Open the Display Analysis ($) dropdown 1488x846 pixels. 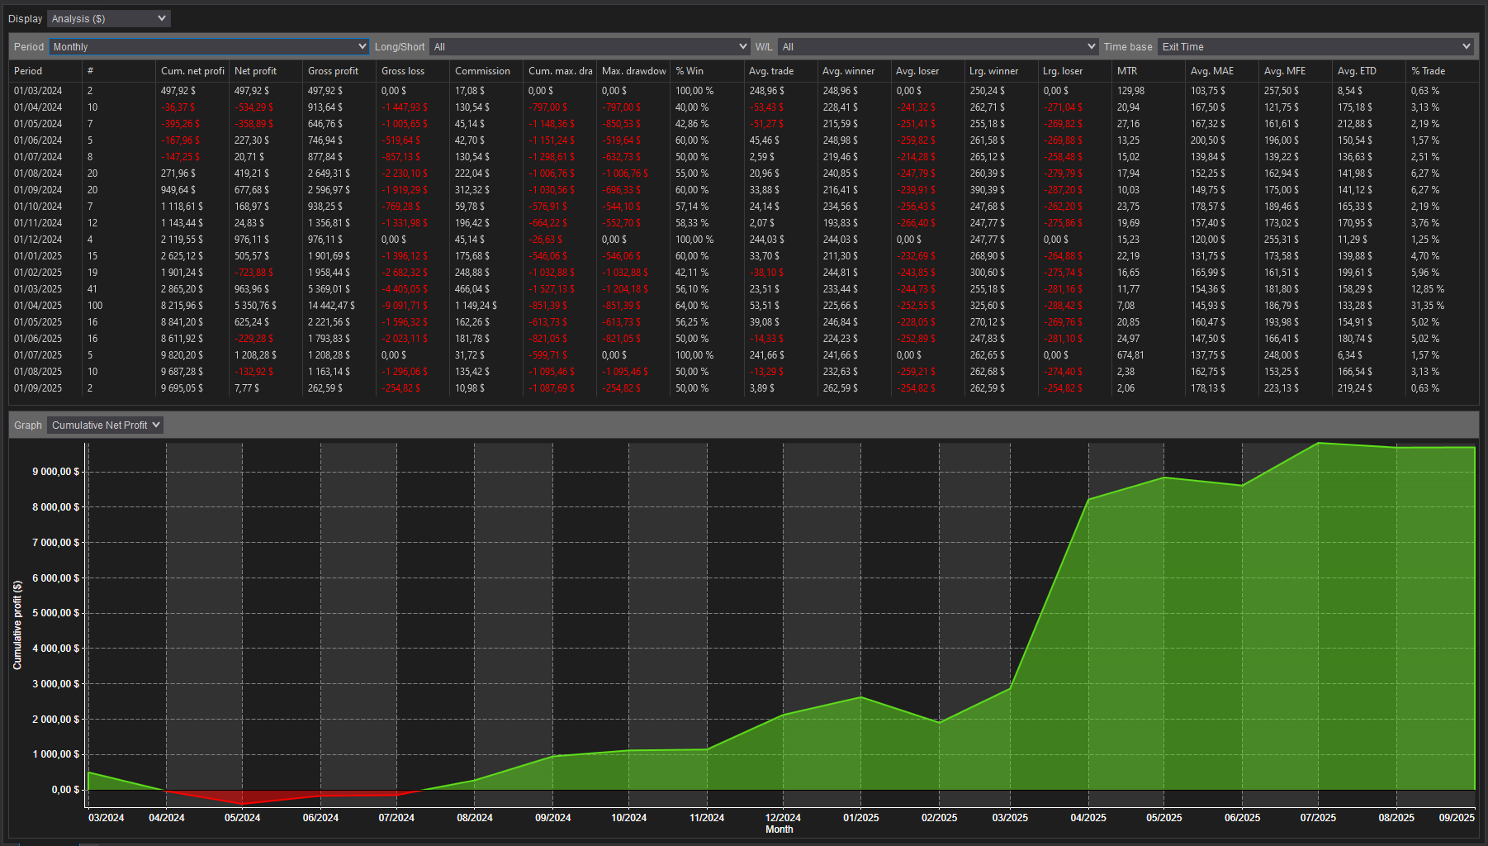[108, 18]
